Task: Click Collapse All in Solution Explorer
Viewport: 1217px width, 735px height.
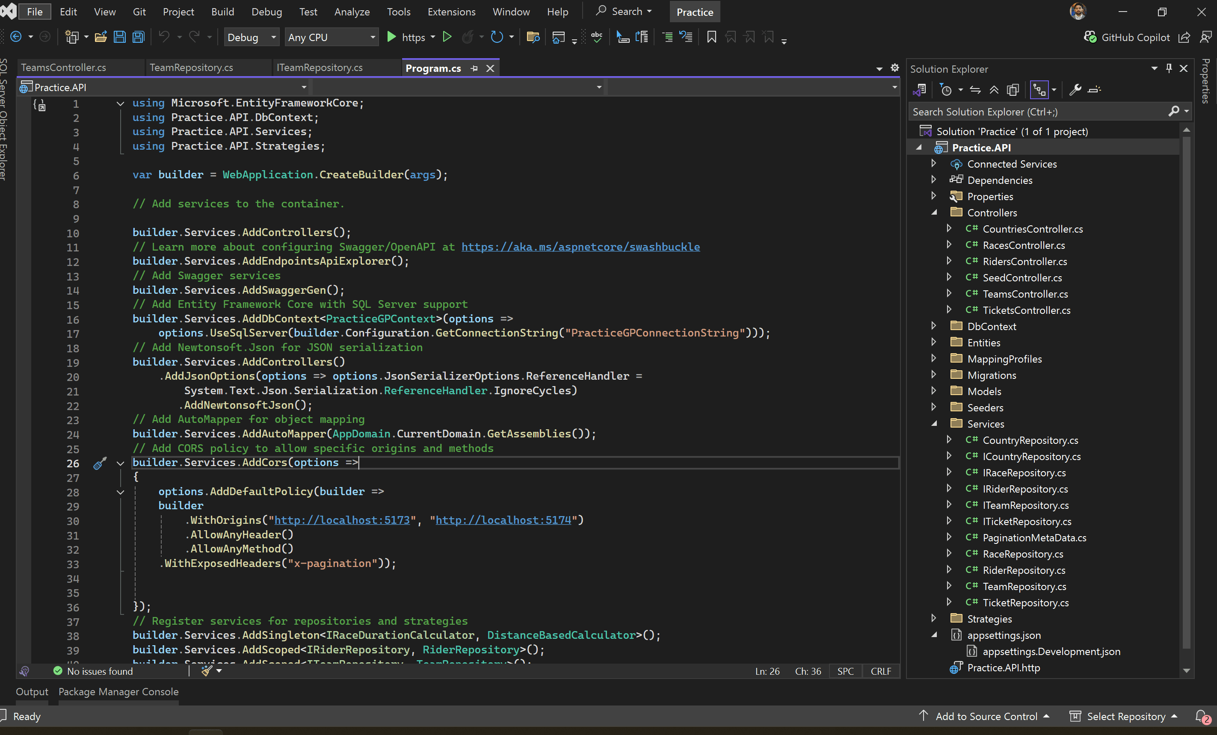Action: coord(994,90)
